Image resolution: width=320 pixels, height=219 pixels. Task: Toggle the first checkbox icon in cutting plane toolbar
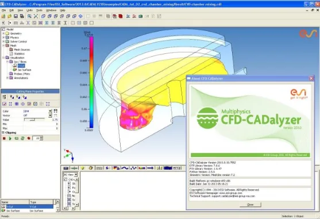point(4,104)
